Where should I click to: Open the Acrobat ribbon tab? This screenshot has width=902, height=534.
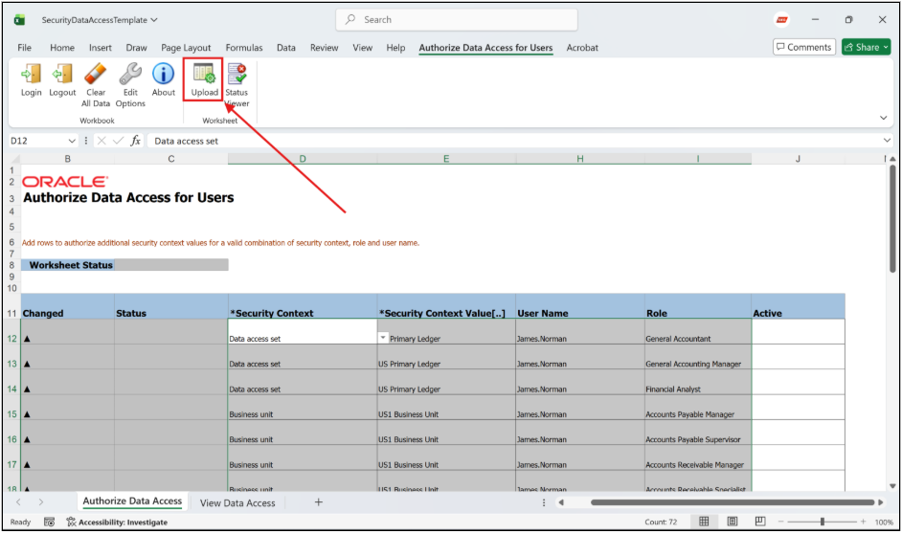582,48
